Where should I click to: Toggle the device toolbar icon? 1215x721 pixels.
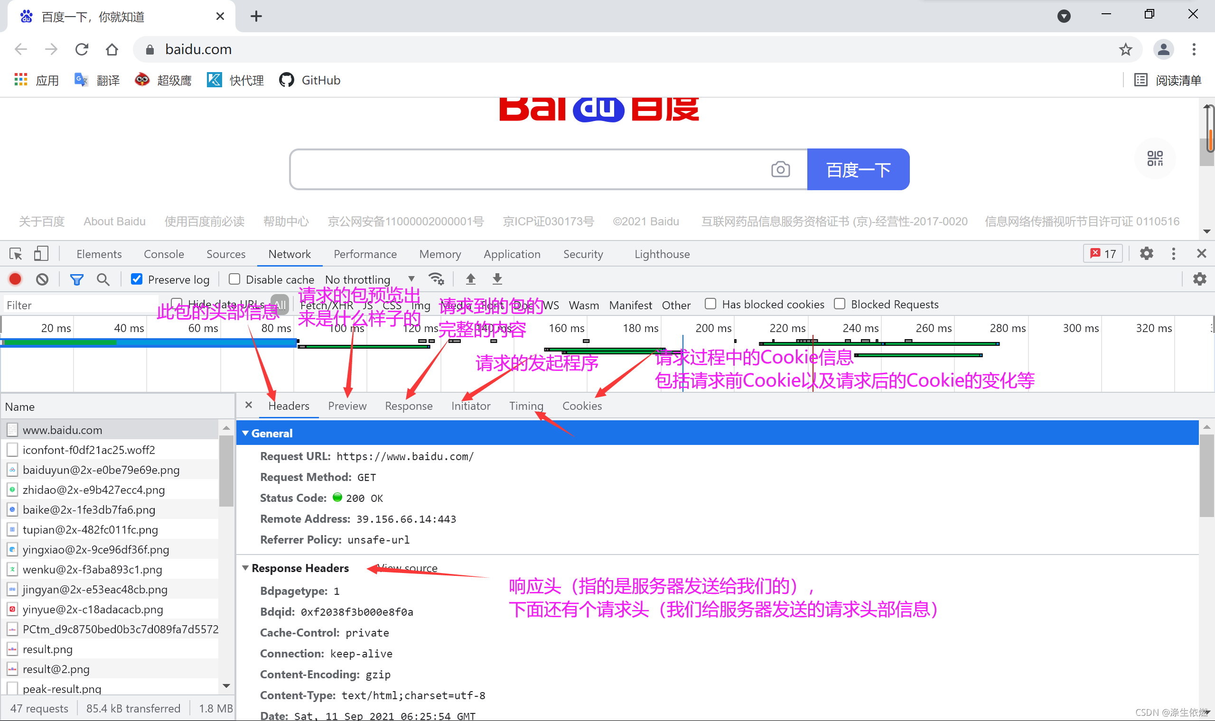tap(41, 254)
